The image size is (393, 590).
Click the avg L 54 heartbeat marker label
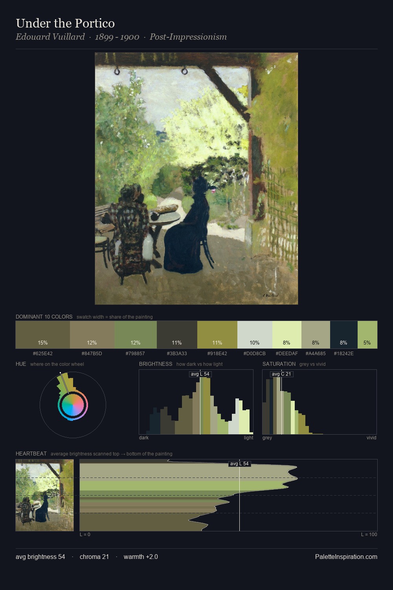click(x=240, y=464)
